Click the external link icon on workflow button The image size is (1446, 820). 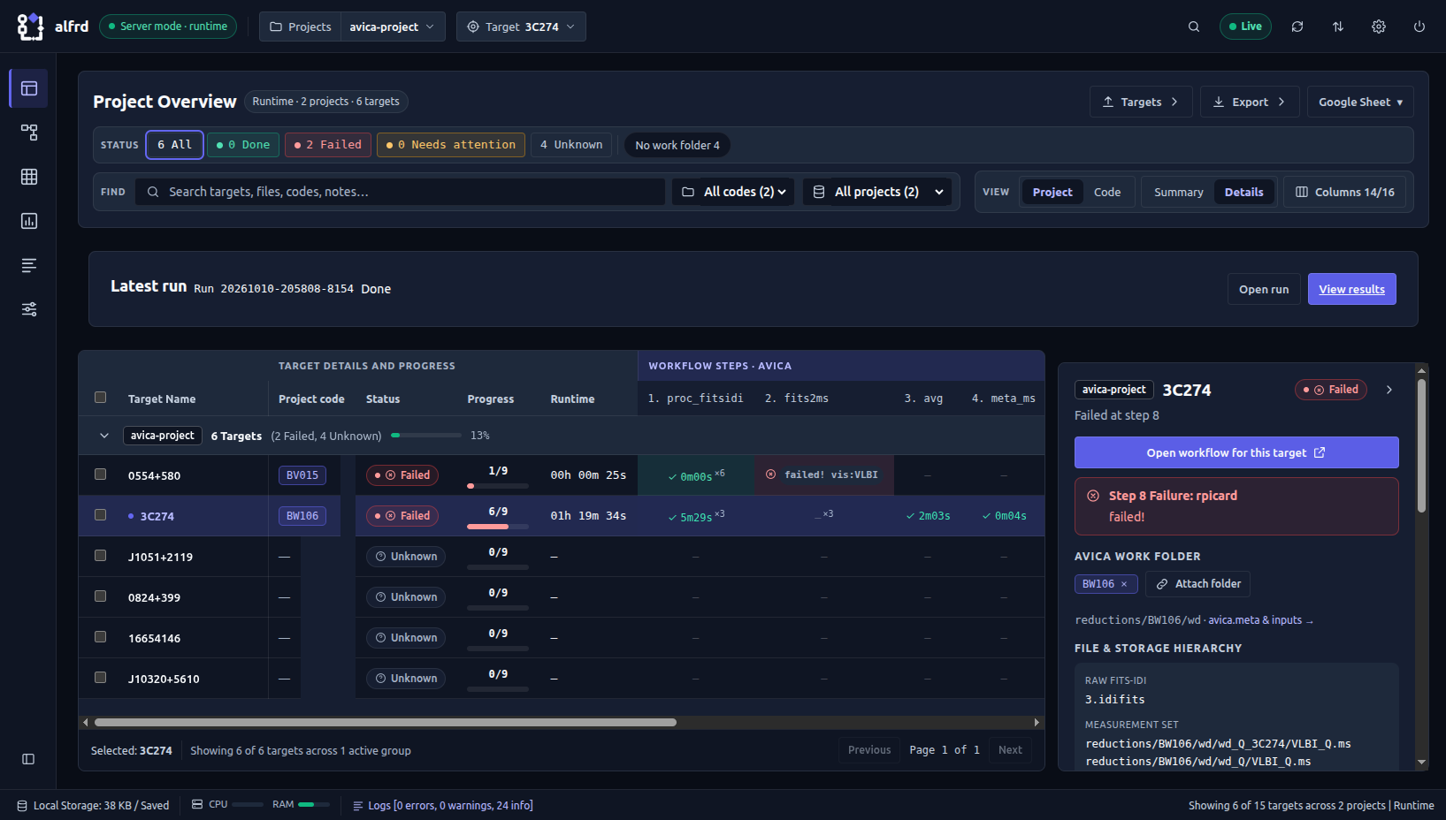1320,452
